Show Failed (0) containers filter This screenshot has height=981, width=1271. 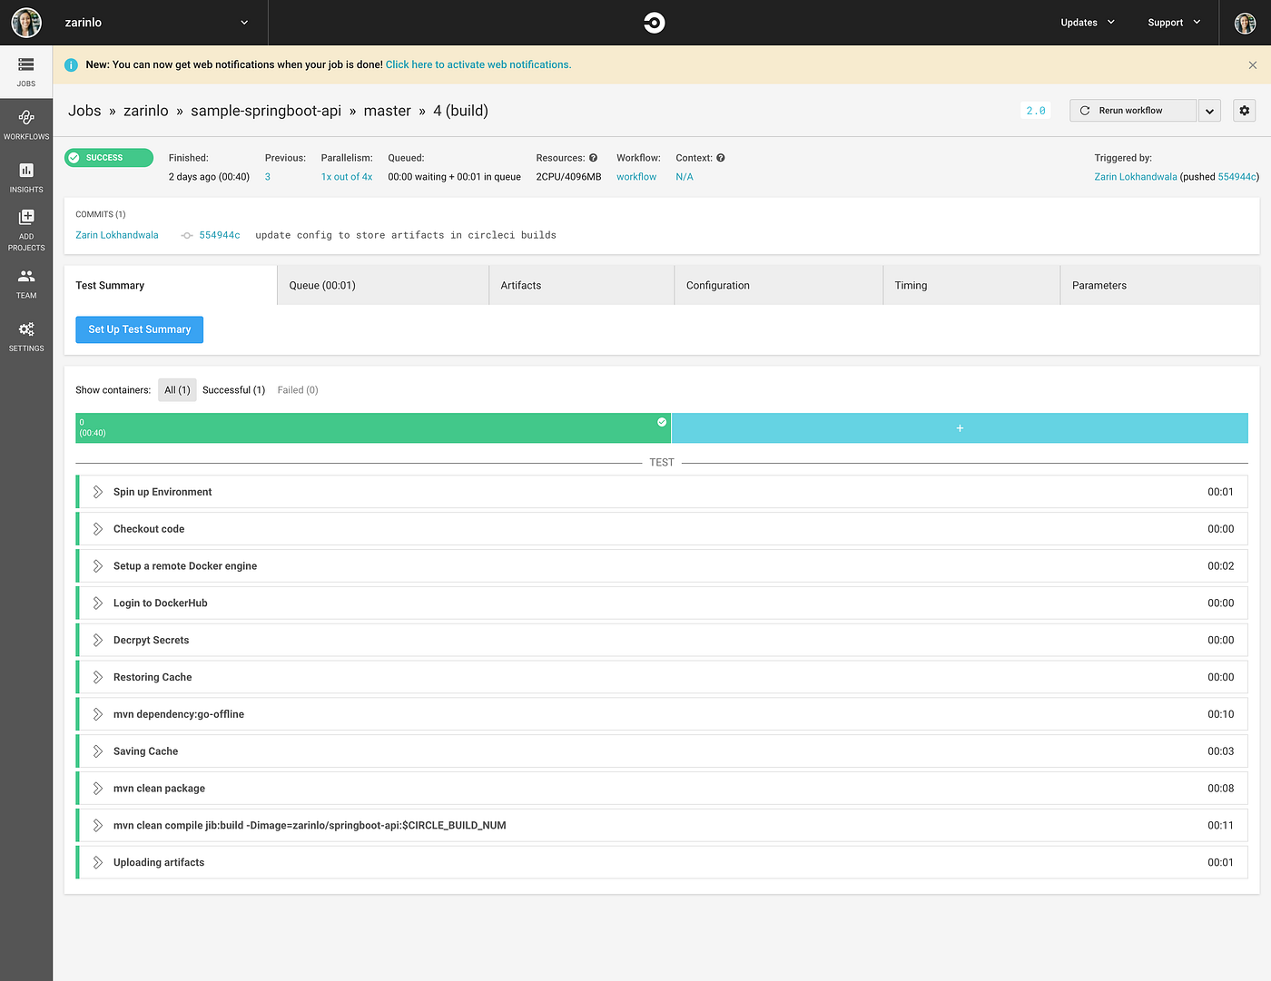coord(298,390)
